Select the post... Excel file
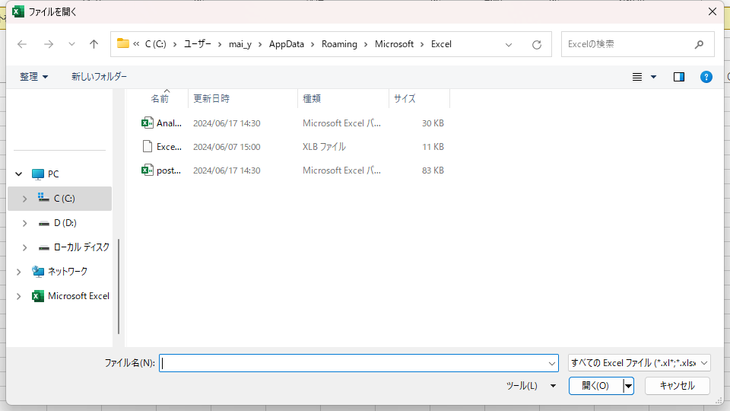The image size is (730, 411). [x=293, y=170]
